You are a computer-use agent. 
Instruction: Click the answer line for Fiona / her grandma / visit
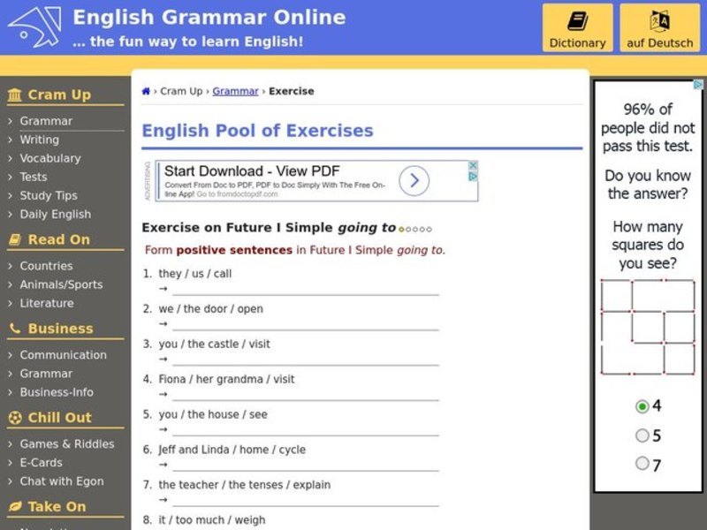click(x=305, y=394)
